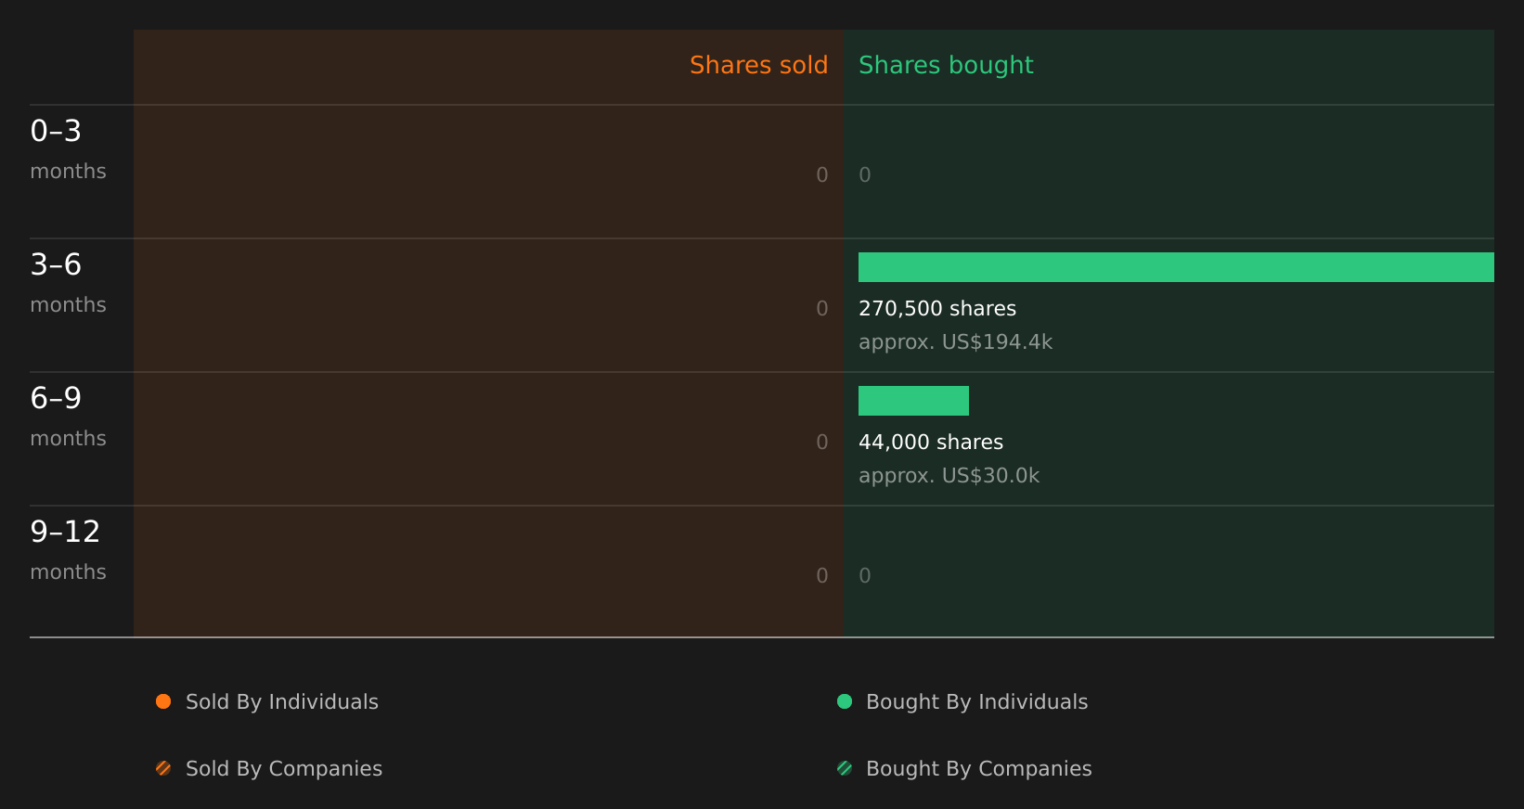1524x809 pixels.
Task: Click the Shares bought column header
Action: (x=946, y=65)
